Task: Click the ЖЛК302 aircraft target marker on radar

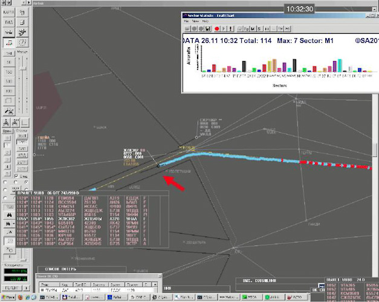Action: (x=158, y=165)
